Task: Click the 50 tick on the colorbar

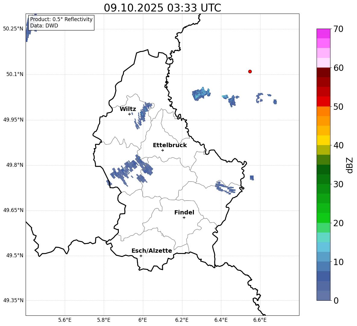Action: 338,106
